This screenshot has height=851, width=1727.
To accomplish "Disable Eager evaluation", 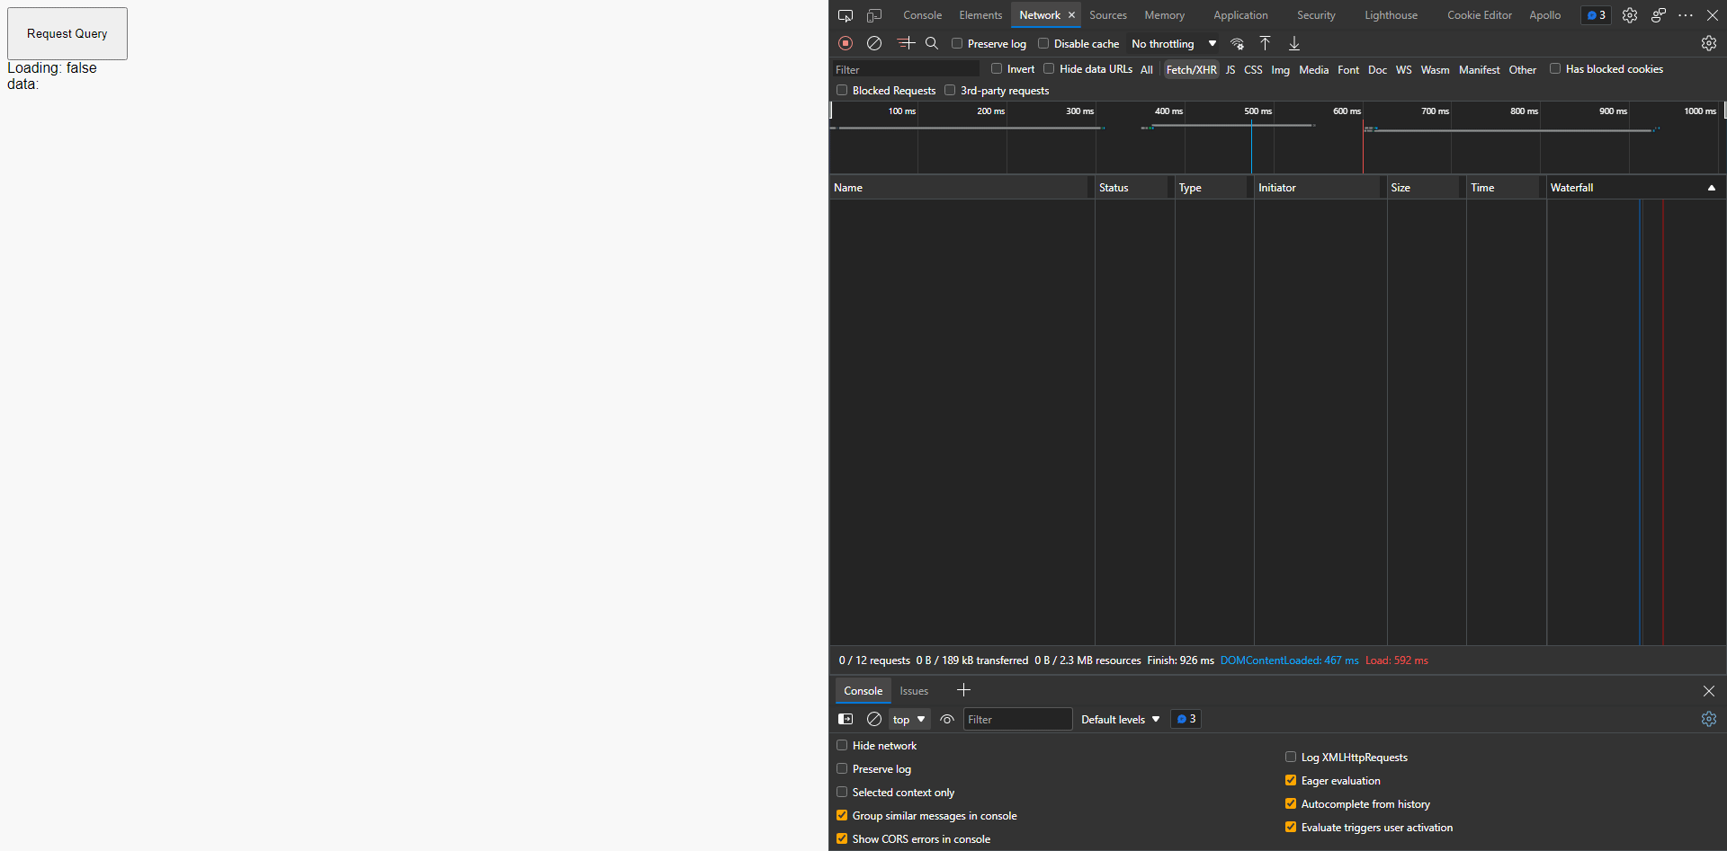I will coord(1291,780).
